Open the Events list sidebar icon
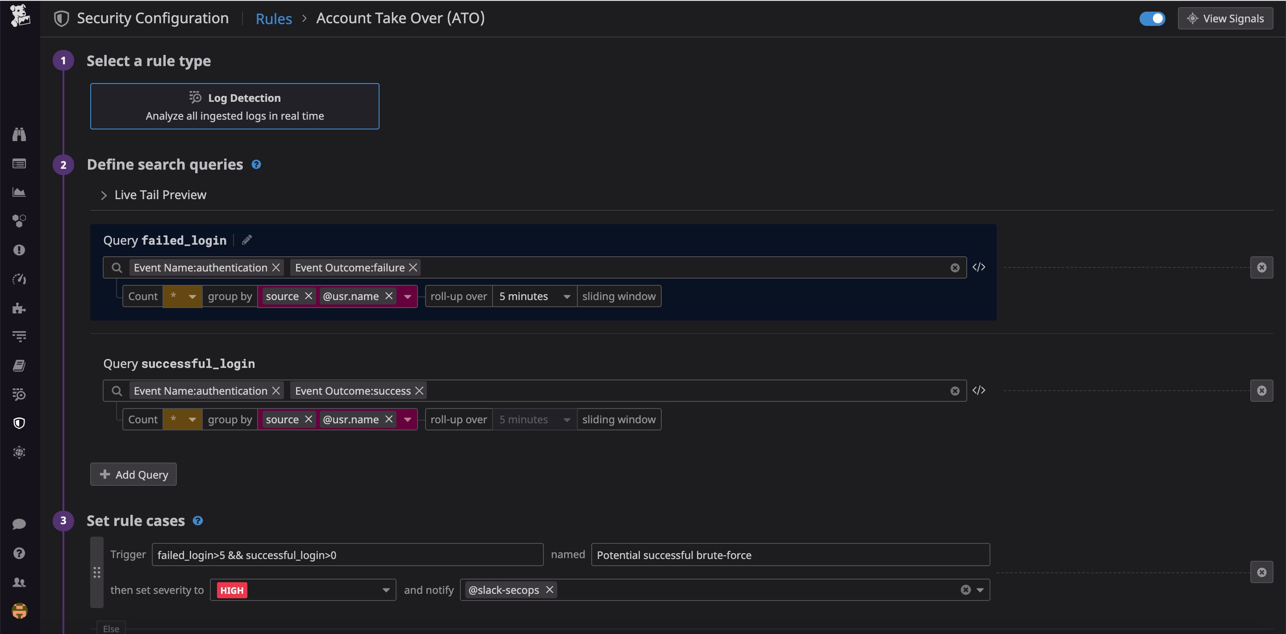The image size is (1286, 634). [19, 163]
